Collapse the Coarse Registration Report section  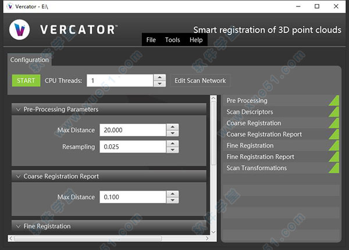(x=19, y=176)
